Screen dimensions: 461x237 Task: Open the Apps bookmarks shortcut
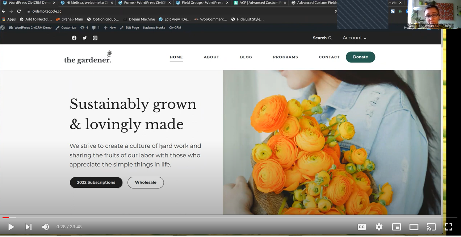point(9,19)
